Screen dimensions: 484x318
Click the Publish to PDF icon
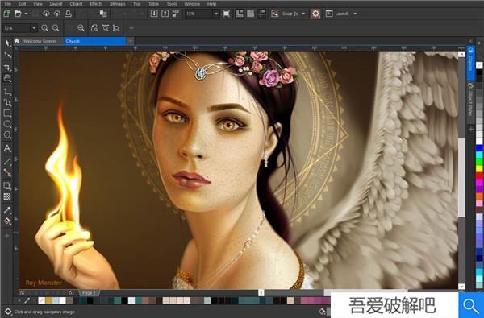tap(176, 14)
